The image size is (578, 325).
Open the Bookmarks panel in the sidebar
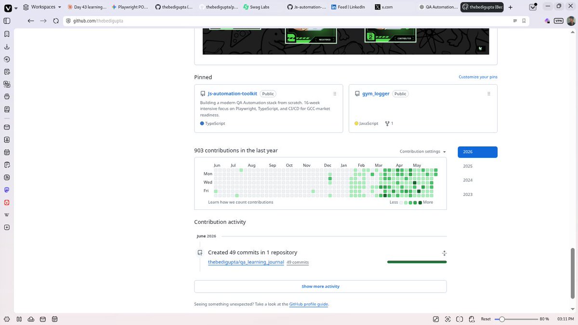[x=7, y=34]
